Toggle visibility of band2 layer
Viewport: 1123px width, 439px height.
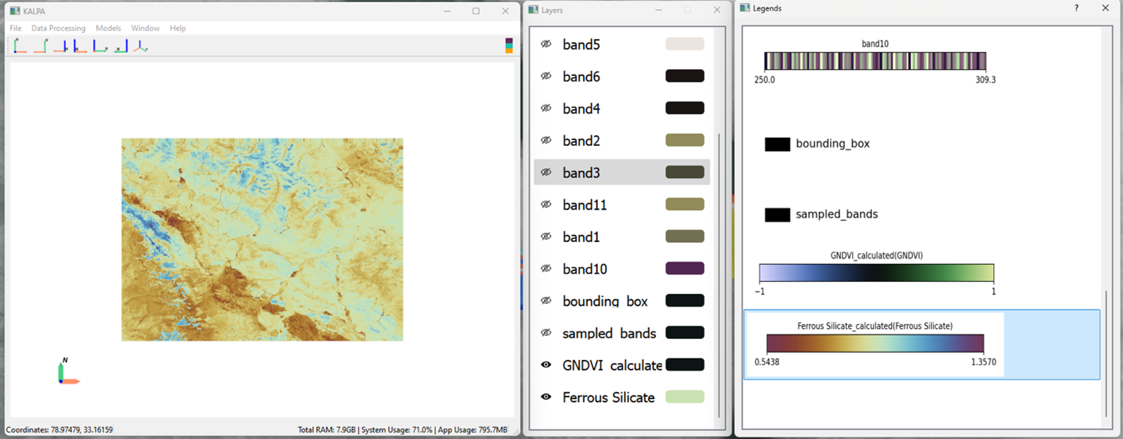(x=546, y=140)
